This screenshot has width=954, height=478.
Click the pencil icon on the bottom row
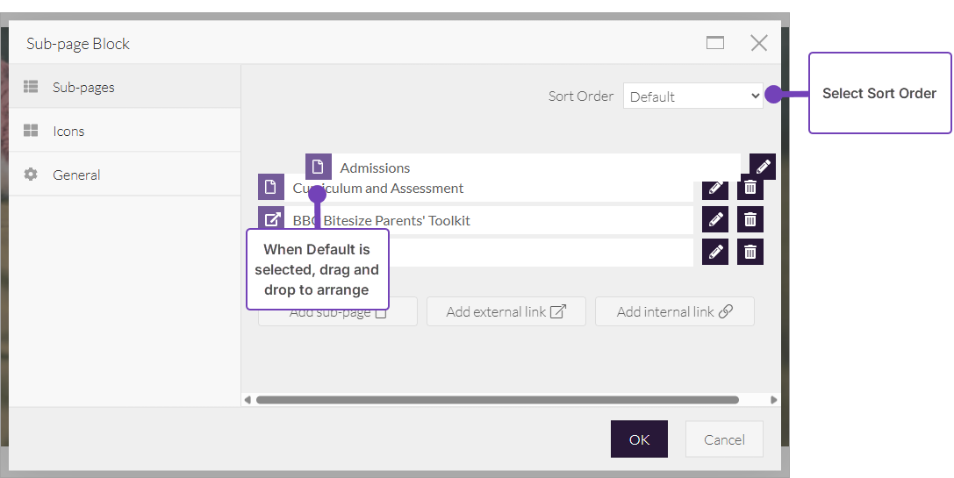click(715, 252)
